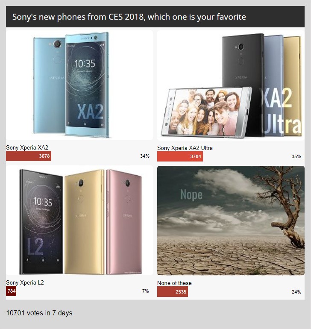Image resolution: width=311 pixels, height=329 pixels.
Task: Select the 'Nope' desert image
Action: click(x=231, y=220)
